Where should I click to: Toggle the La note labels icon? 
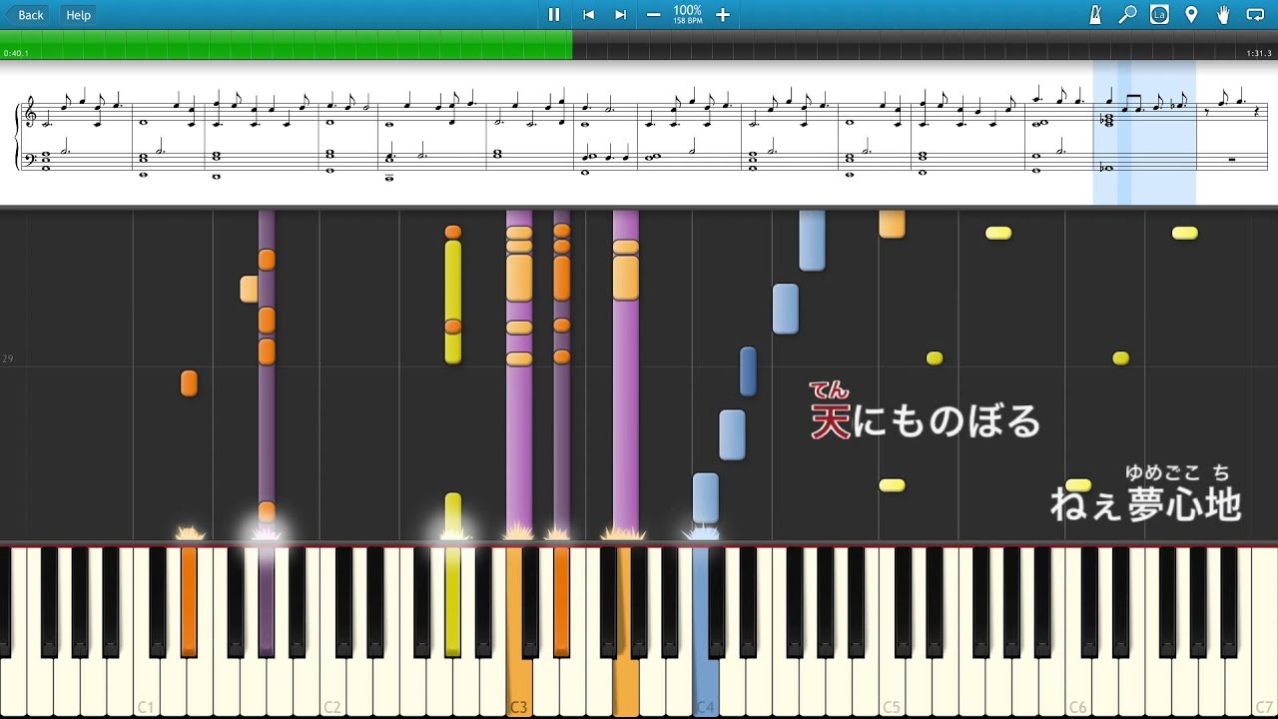click(1159, 14)
